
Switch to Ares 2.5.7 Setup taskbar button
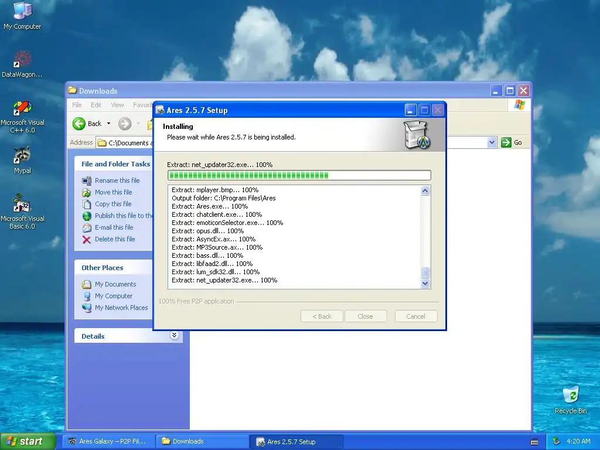[296, 442]
